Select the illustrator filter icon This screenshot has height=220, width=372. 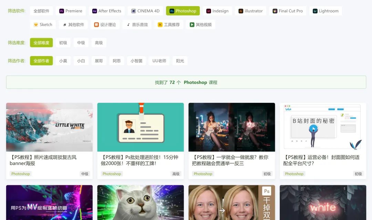[241, 11]
